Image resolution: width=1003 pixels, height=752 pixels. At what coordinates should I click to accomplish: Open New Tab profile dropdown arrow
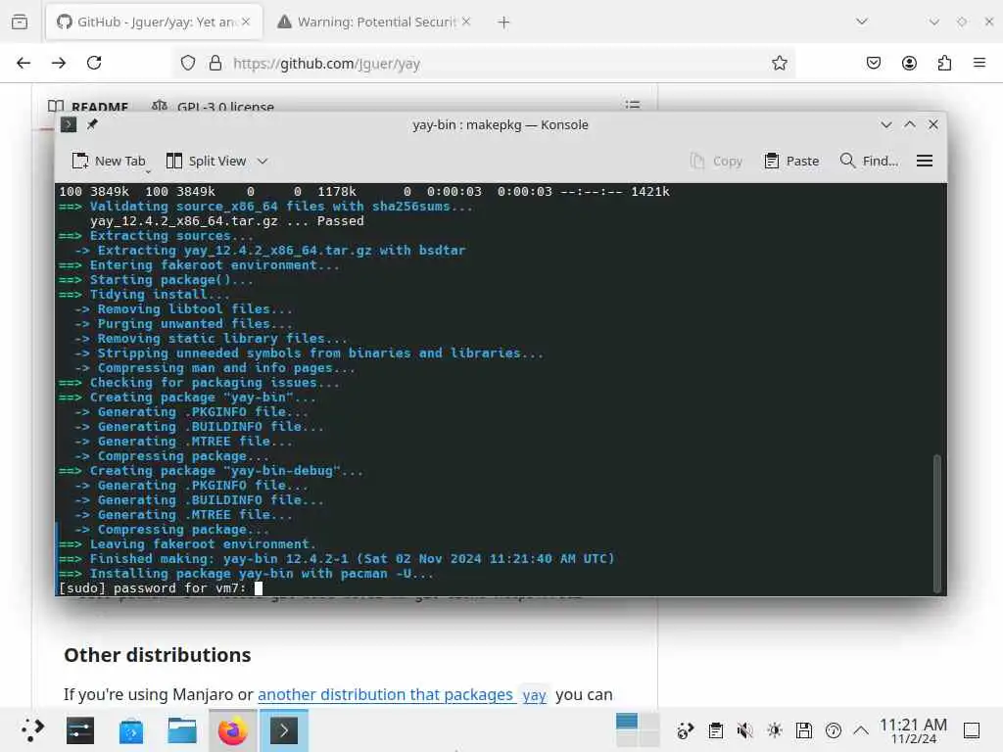(149, 170)
